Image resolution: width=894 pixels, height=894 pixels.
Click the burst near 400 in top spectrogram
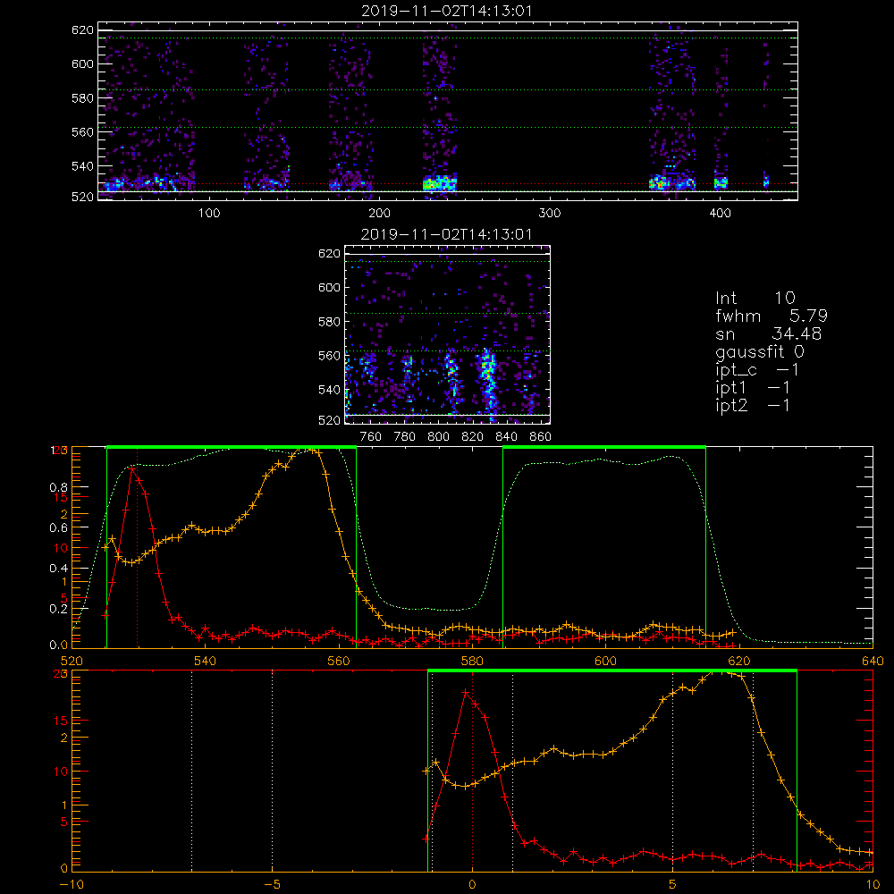point(721,183)
